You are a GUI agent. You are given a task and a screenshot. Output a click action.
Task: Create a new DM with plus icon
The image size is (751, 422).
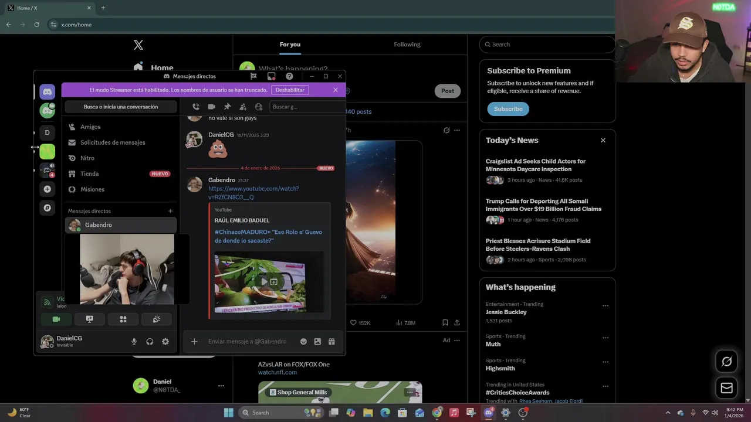171,211
